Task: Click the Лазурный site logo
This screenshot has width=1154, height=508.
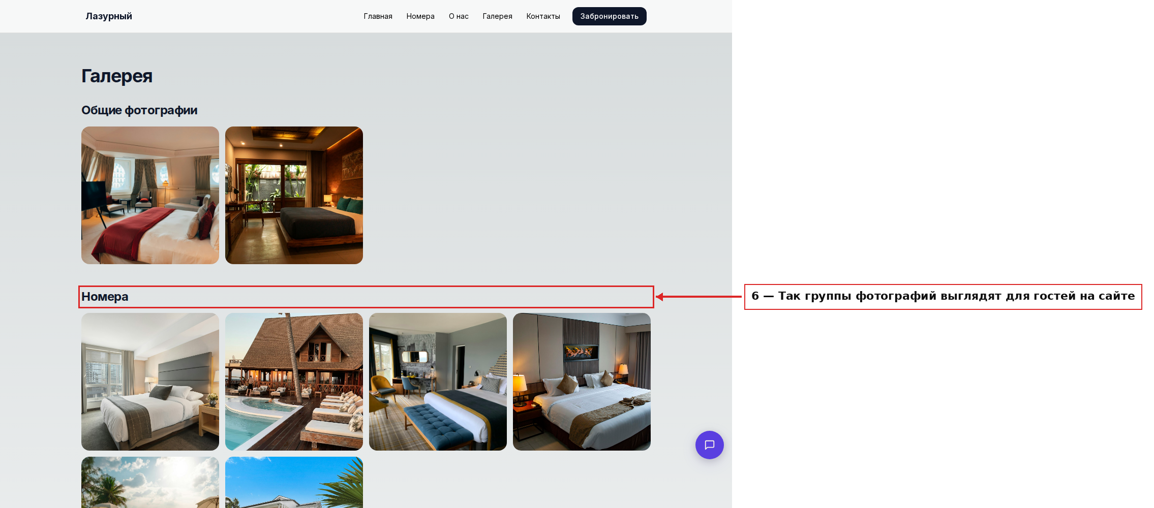Action: pyautogui.click(x=109, y=16)
